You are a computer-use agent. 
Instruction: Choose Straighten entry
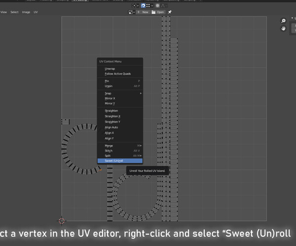pyautogui.click(x=120, y=111)
